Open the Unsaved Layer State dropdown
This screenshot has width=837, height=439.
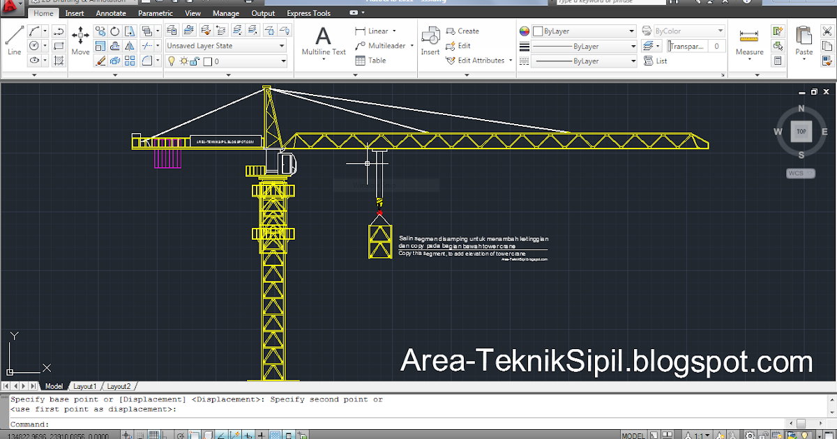pyautogui.click(x=225, y=45)
